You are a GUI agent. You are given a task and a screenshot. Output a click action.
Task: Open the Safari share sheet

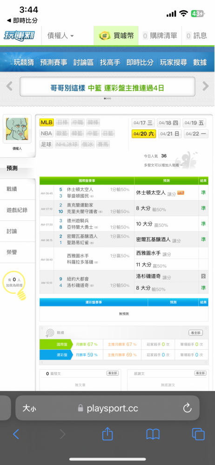107,434
